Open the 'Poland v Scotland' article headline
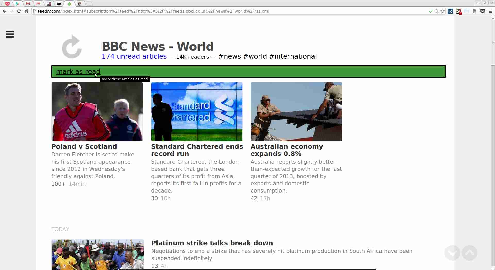Viewport: 495px width, 270px height. [x=84, y=146]
